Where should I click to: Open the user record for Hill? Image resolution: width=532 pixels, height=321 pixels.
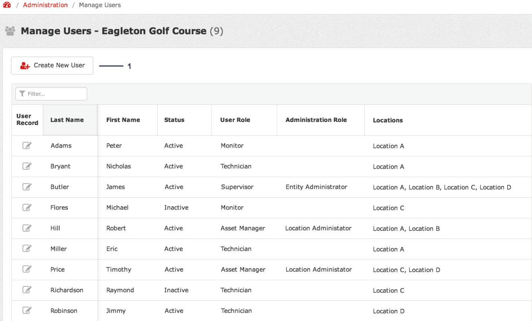coord(27,228)
